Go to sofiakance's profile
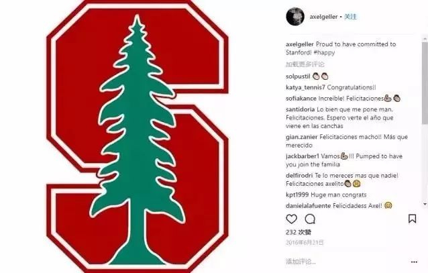This screenshot has height=273, width=428. pos(301,98)
